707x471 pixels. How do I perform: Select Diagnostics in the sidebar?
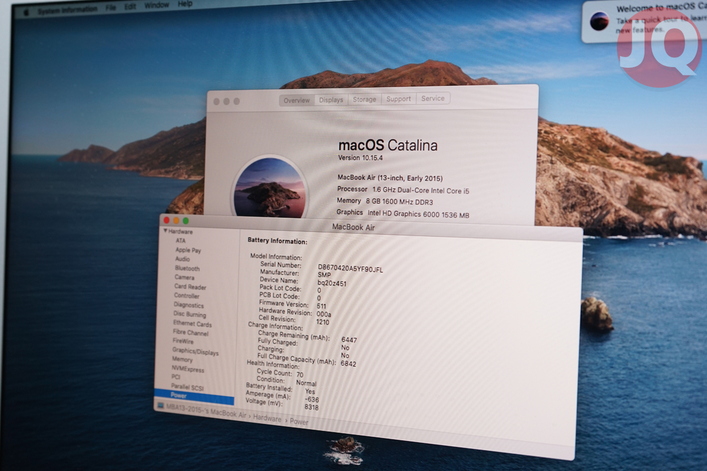tap(189, 305)
